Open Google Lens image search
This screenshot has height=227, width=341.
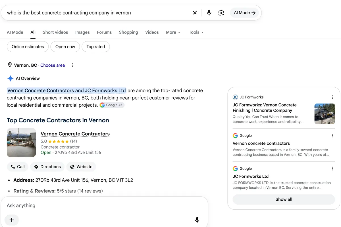coord(221,13)
